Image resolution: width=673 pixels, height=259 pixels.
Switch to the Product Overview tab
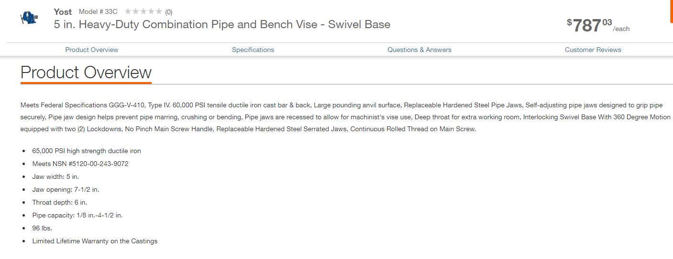tap(92, 50)
